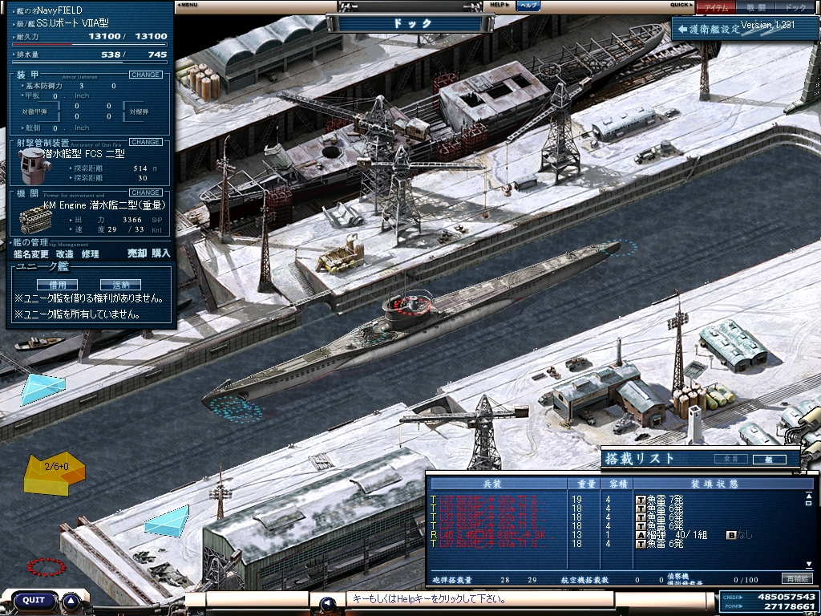
Task: Click 購入 to purchase a ship
Action: (161, 253)
